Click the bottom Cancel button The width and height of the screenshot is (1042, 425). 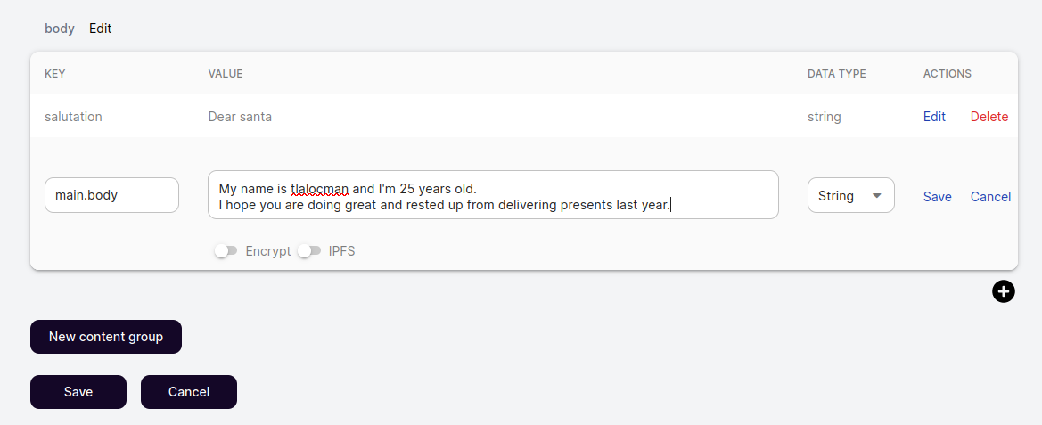(189, 392)
